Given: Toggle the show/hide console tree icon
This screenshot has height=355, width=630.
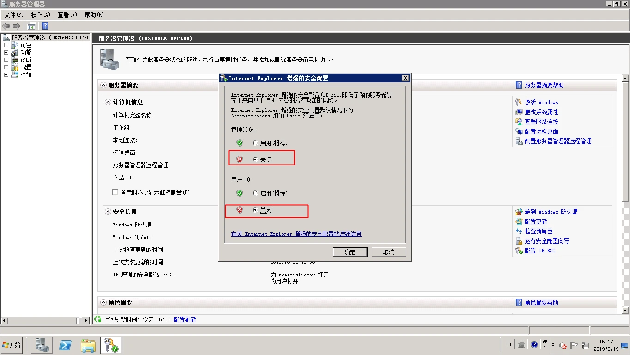Looking at the screenshot, I should 31,26.
